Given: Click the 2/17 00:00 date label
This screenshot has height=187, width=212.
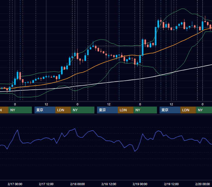Looking at the screenshot, I should (15, 184).
